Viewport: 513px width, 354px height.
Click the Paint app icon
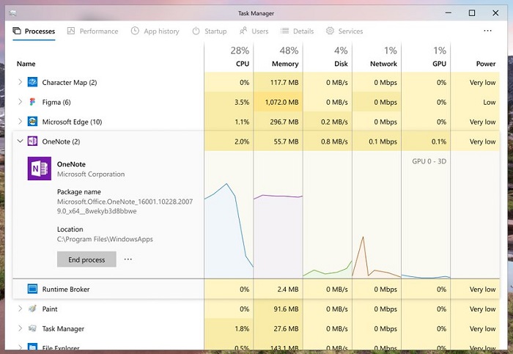coord(32,309)
